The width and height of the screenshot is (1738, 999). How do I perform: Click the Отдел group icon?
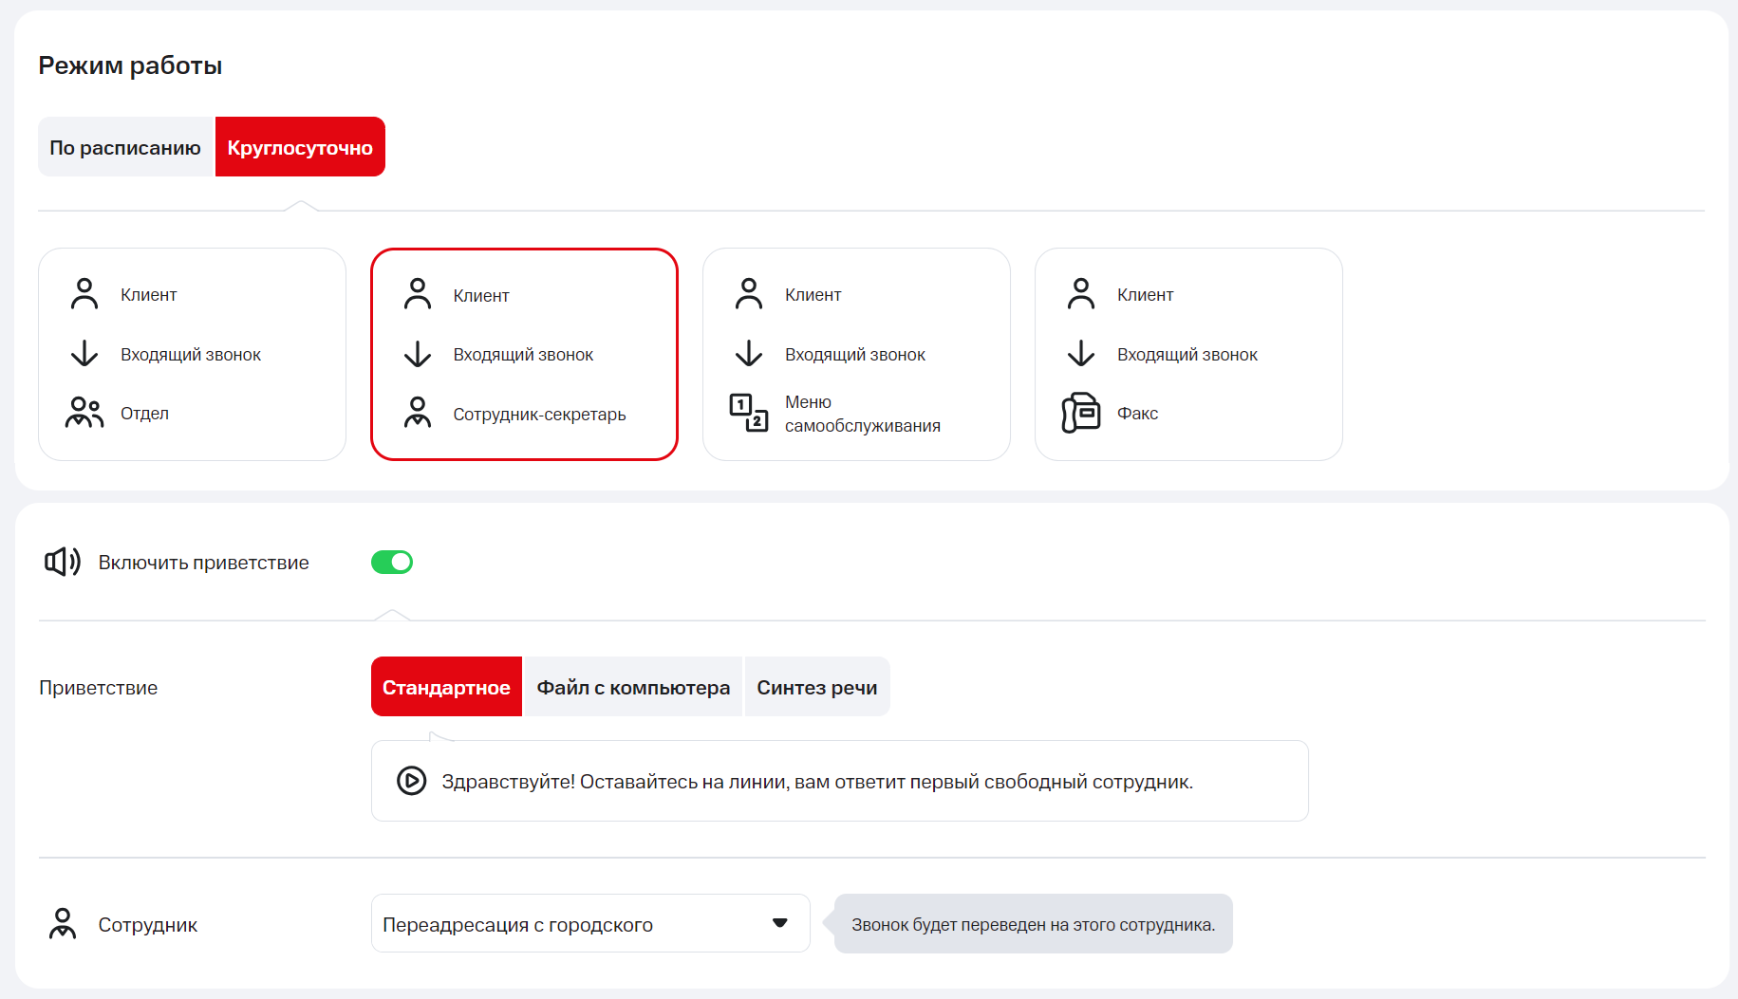click(84, 413)
